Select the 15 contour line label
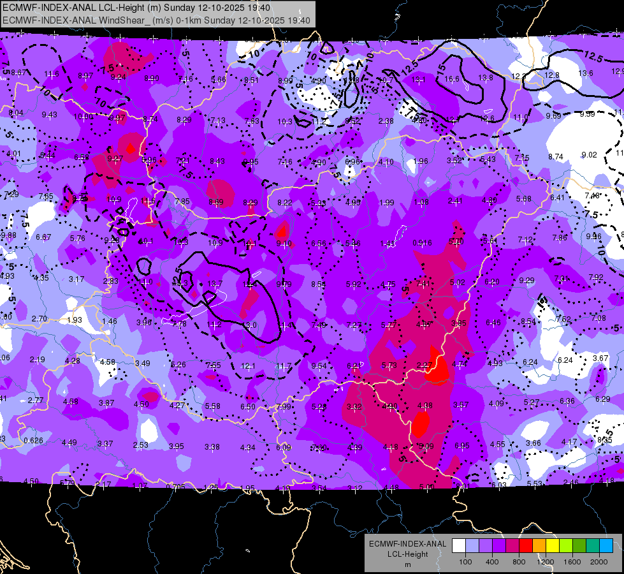 click(x=442, y=70)
